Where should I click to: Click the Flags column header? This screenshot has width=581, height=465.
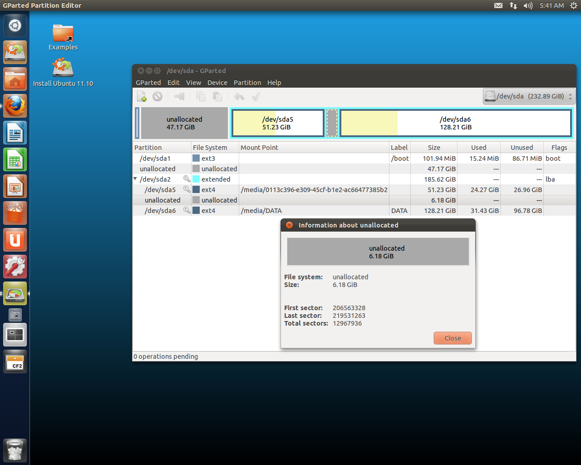559,148
